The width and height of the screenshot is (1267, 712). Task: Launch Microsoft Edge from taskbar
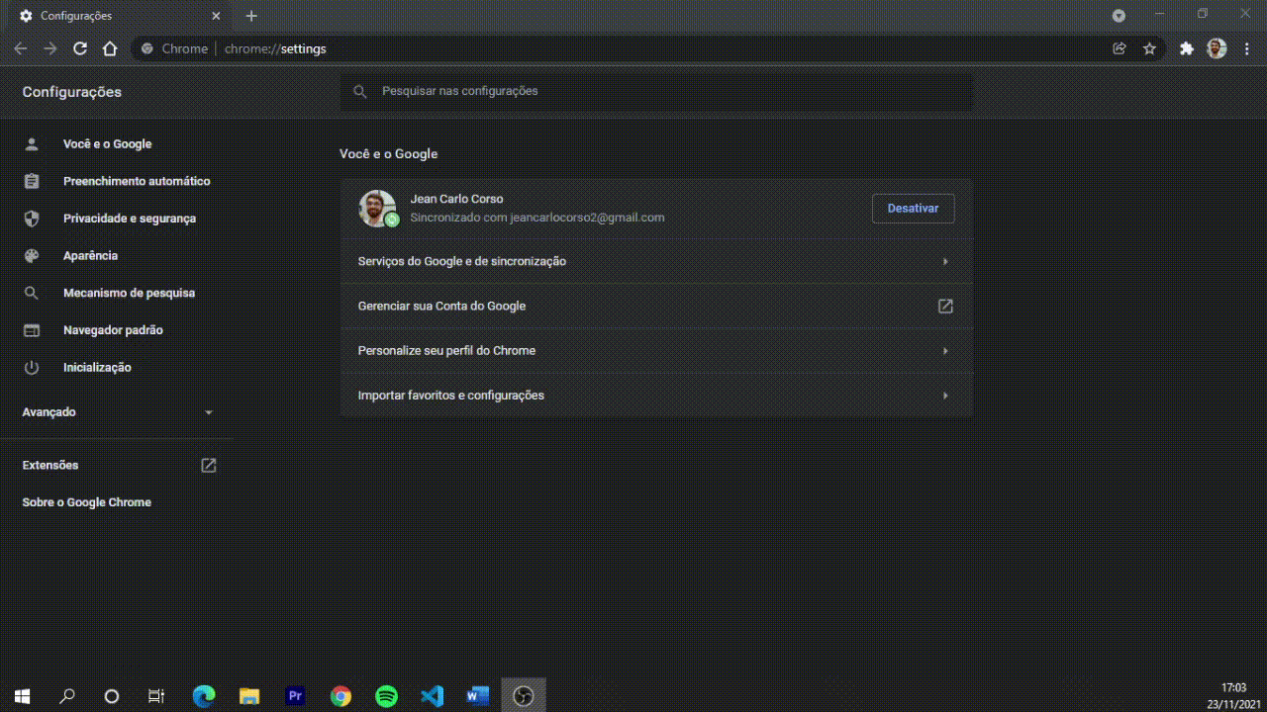[204, 696]
